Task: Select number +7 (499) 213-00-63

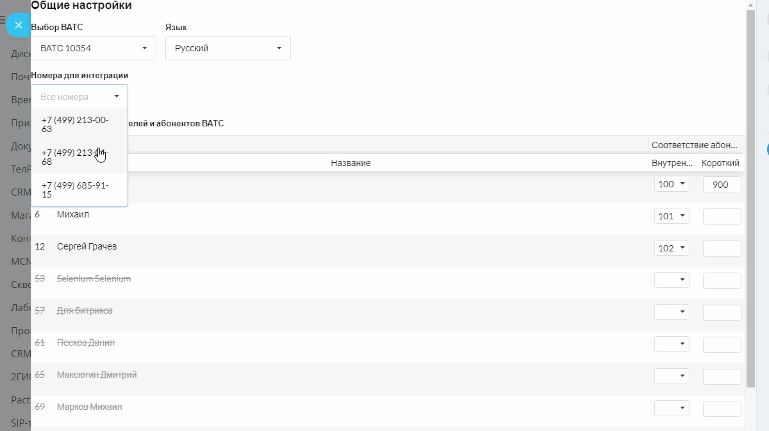Action: tap(76, 124)
